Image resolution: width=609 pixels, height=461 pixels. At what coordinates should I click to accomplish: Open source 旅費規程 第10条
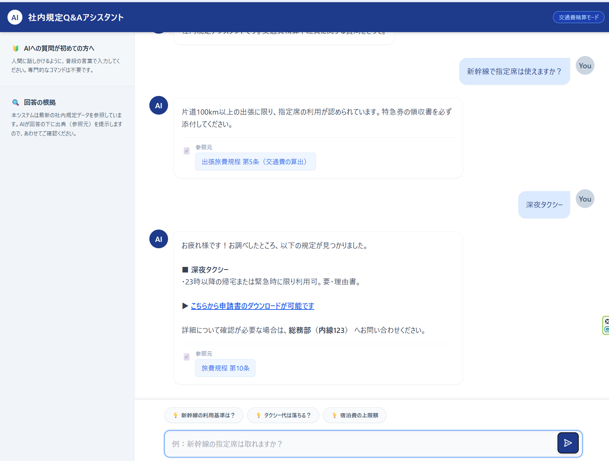(x=225, y=368)
